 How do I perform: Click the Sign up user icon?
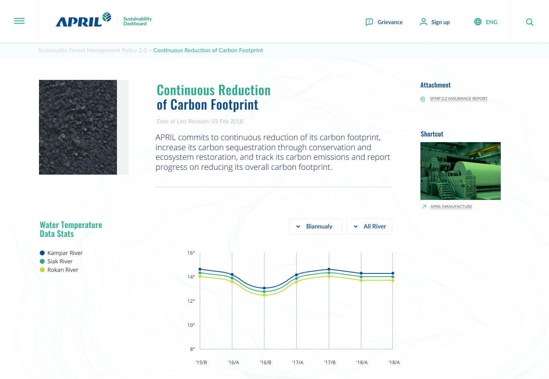(x=423, y=22)
